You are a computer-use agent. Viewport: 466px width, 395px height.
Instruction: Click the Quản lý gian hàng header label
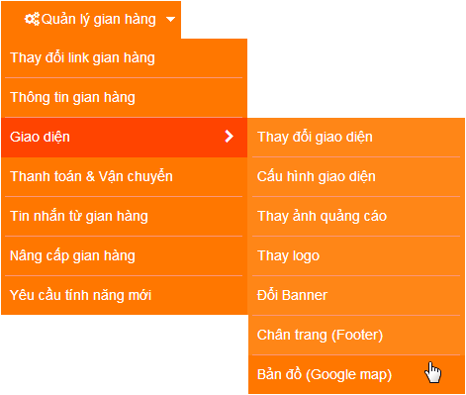[x=99, y=20]
